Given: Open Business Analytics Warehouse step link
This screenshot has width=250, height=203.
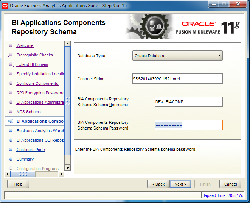Looking at the screenshot, I should pyautogui.click(x=40, y=131).
